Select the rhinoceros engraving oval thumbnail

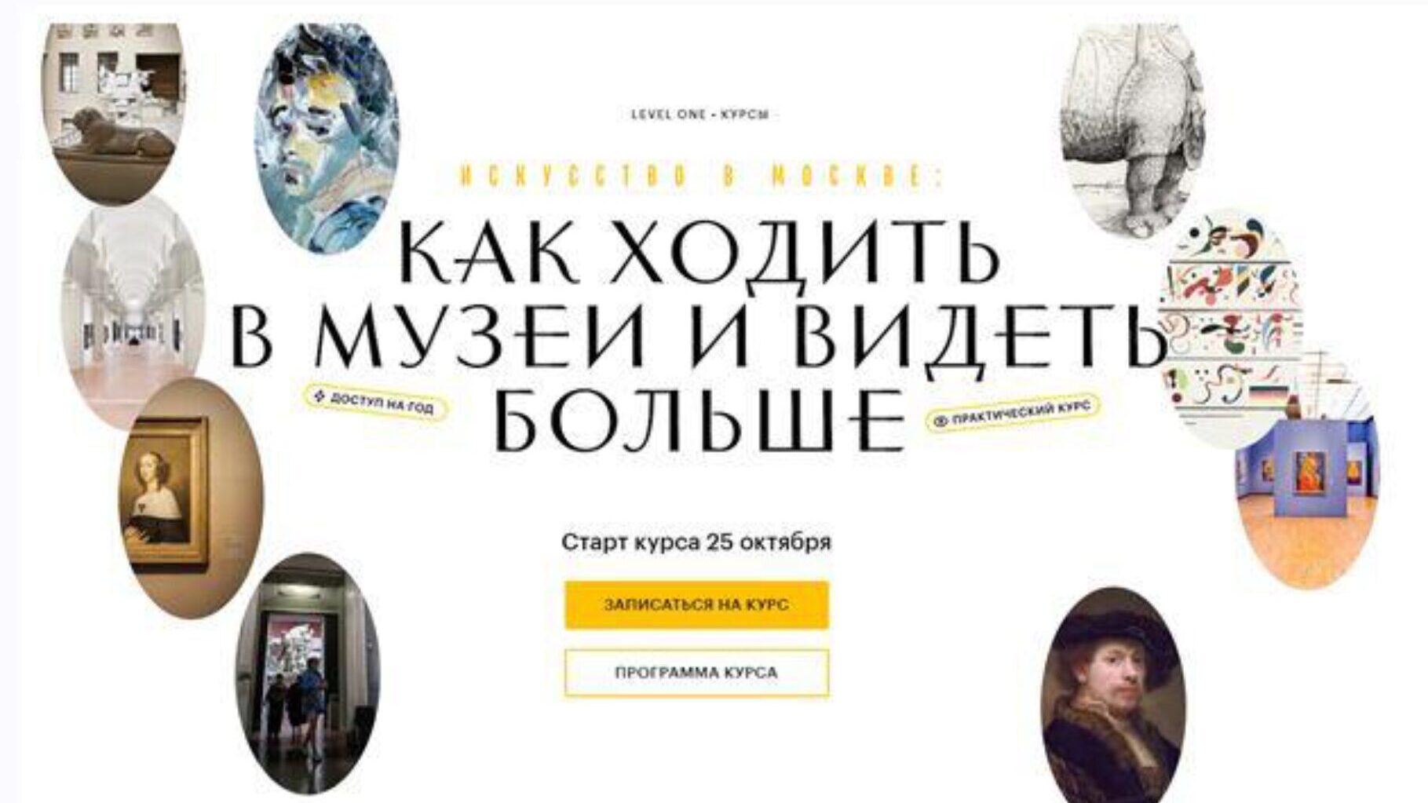click(1134, 130)
